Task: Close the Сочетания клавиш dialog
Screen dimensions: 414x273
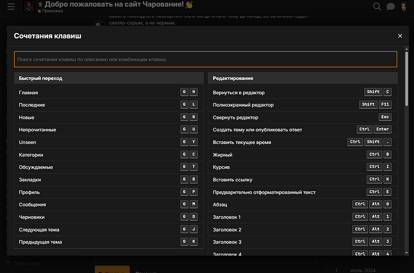Action: pyautogui.click(x=400, y=36)
